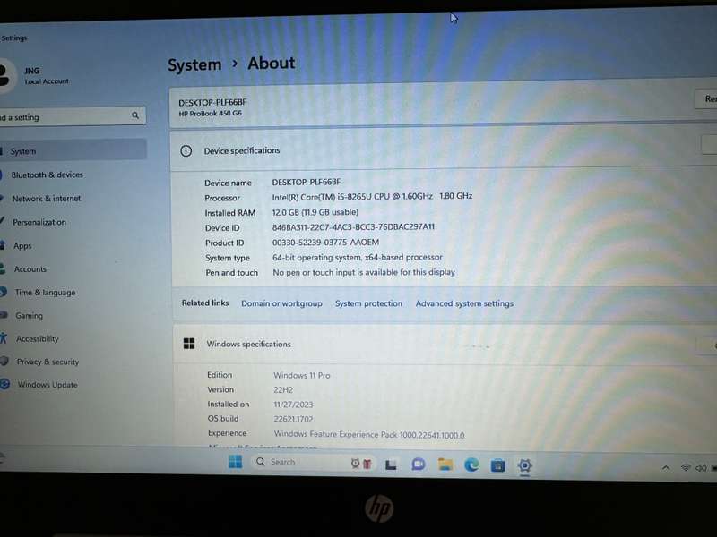Collapse Windows specifications section header
This screenshot has width=717, height=537.
[x=445, y=345]
